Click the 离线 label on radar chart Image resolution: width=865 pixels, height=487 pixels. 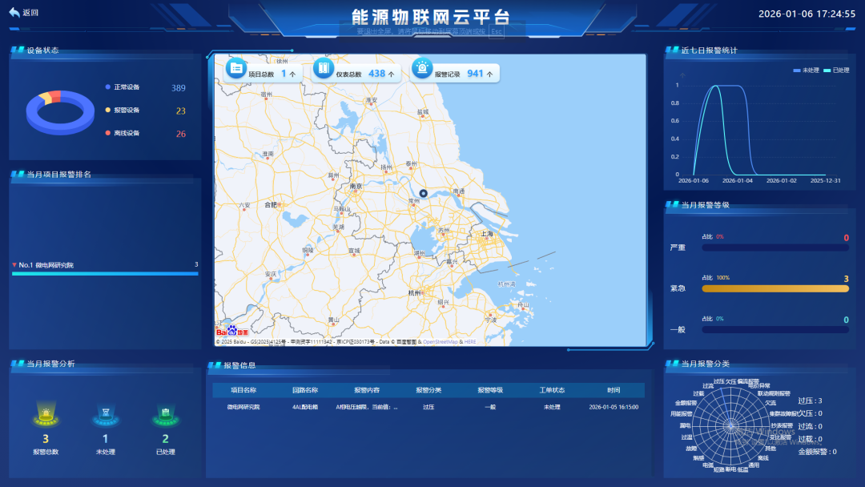(763, 458)
